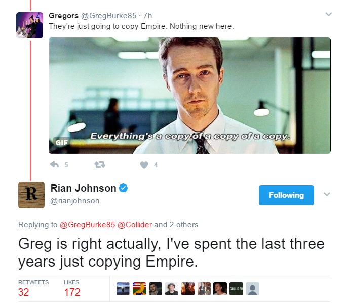Open the @GregBurke85 mention link
Viewport: 347px width, 303px height.
88,225
